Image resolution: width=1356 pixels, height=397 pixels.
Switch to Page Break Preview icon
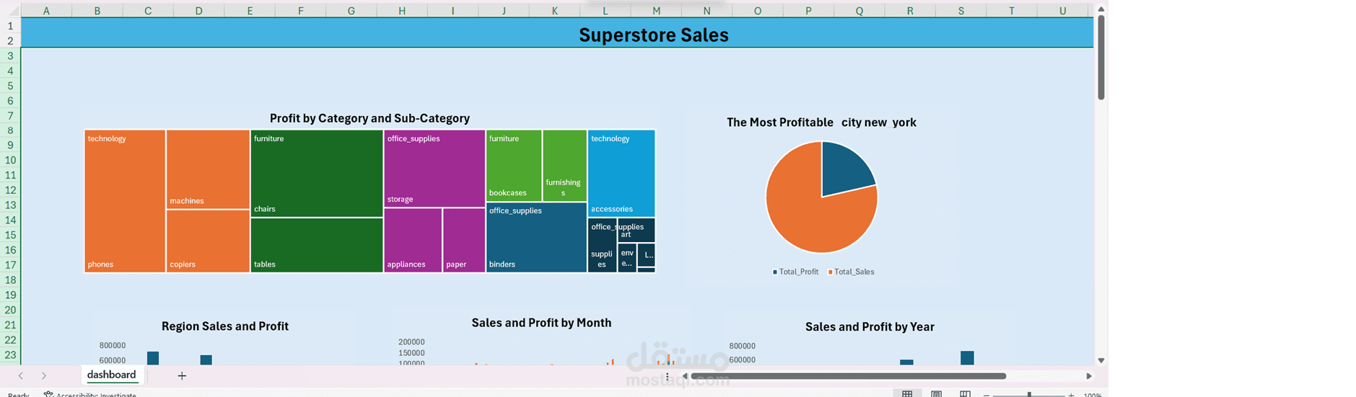[965, 394]
